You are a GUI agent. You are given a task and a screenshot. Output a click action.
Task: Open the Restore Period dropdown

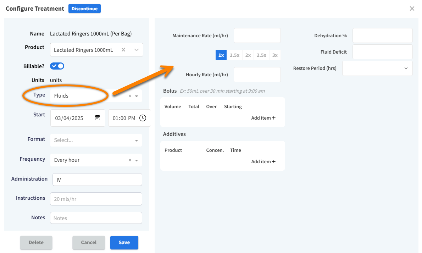tap(377, 68)
